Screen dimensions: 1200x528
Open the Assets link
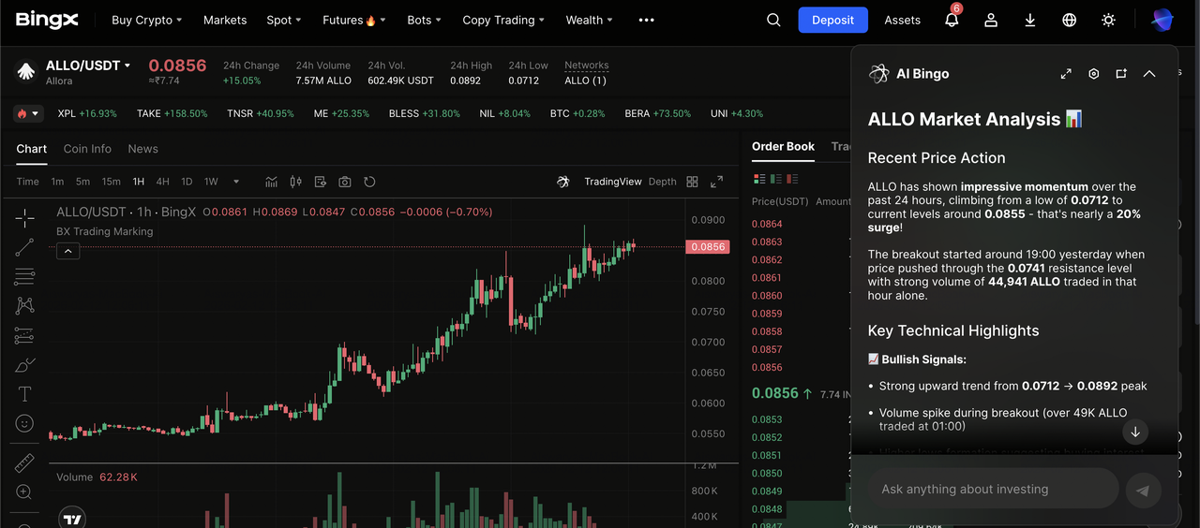click(902, 20)
